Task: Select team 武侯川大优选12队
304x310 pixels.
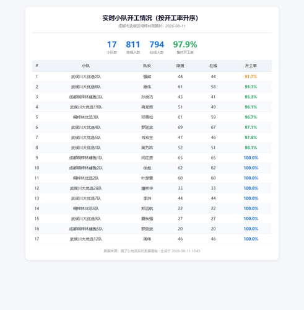Action: point(86,239)
